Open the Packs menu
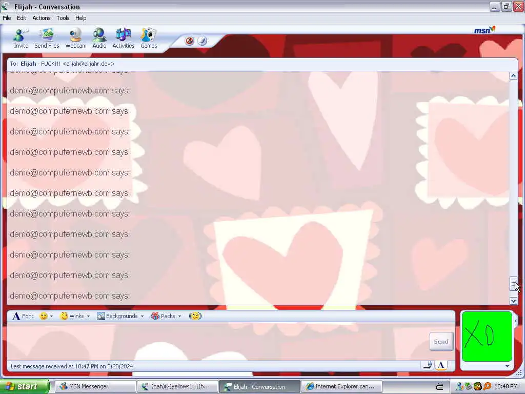Image resolution: width=525 pixels, height=394 pixels. tap(163, 316)
